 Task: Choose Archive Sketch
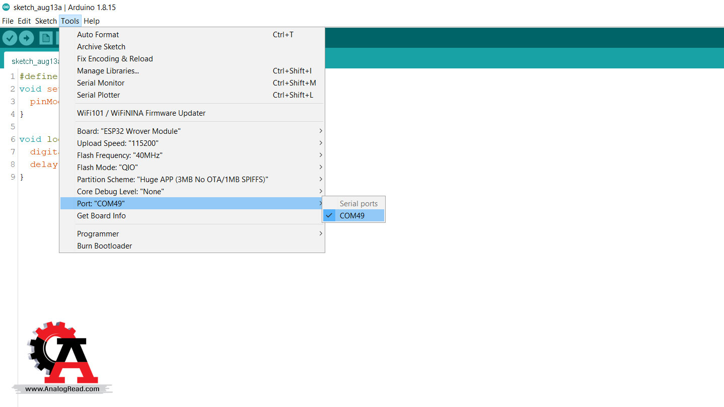192,47
